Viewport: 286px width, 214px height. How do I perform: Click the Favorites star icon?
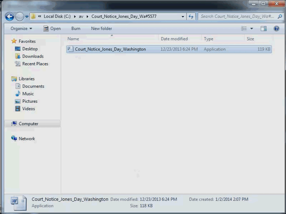[14, 41]
